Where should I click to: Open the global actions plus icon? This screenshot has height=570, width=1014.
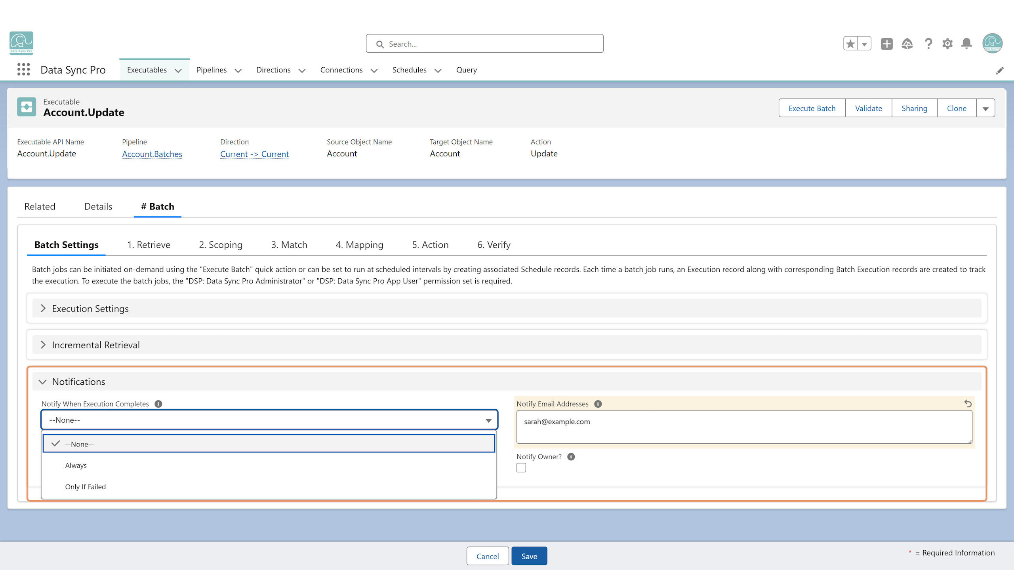[x=886, y=44]
